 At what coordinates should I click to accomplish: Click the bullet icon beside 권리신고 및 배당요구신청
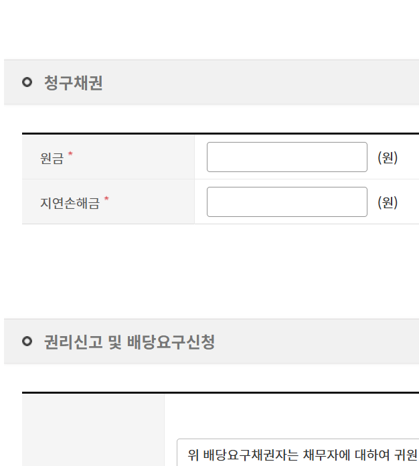[27, 341]
